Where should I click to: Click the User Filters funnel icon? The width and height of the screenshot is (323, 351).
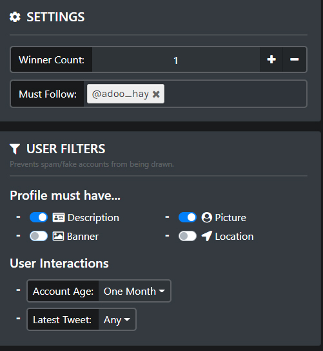pyautogui.click(x=15, y=149)
